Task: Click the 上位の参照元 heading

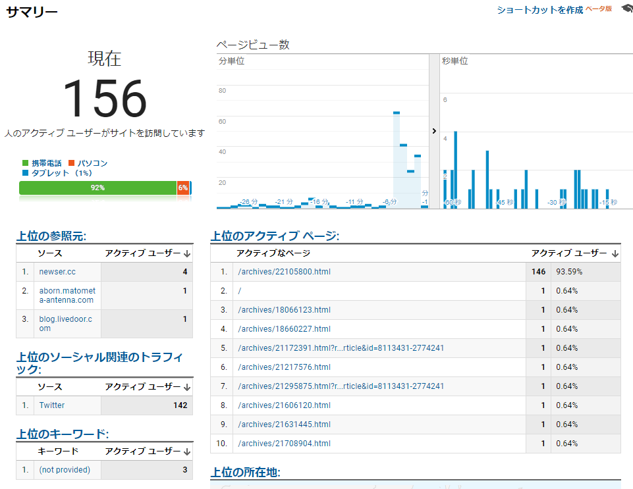Action: click(51, 236)
